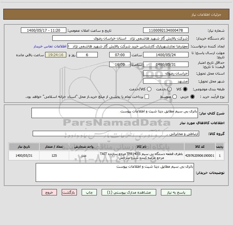The width and height of the screenshot is (233, 225).
Task: Click the announcement date field 1400/05/17 - 11:20
Action: [x=43, y=30]
